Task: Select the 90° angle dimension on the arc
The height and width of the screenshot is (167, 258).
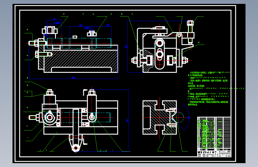Action: click(188, 118)
